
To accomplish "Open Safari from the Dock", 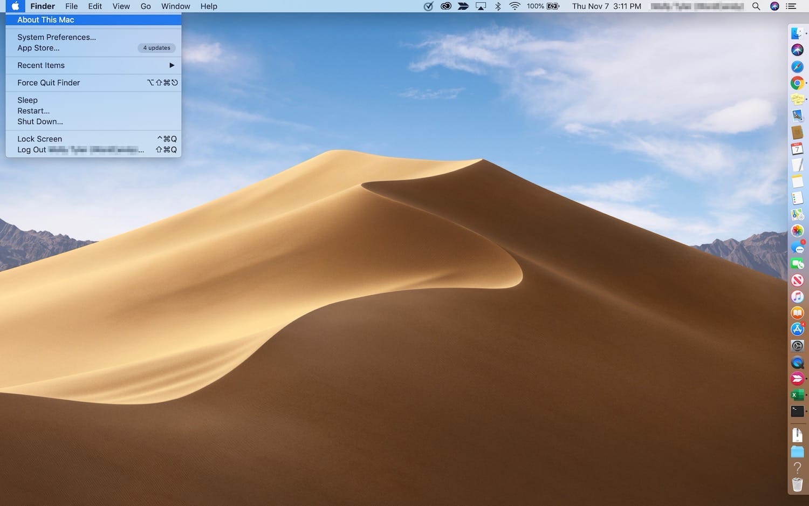I will 797,66.
